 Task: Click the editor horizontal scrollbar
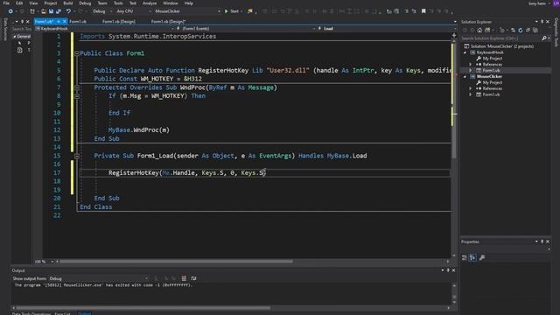coord(176,262)
